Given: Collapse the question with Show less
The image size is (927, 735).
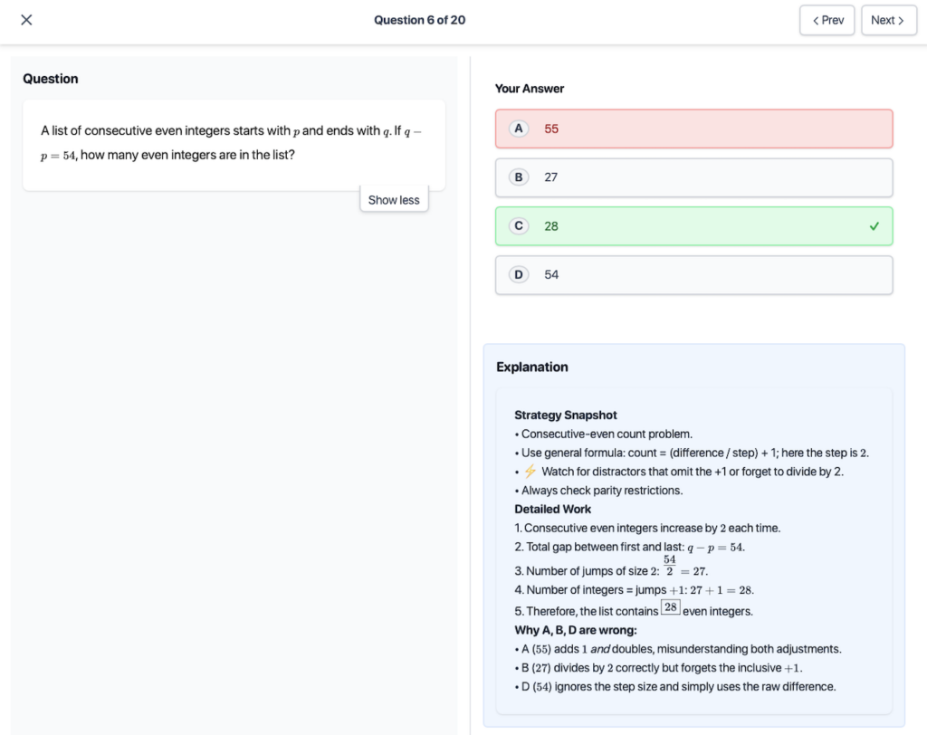Looking at the screenshot, I should (394, 200).
